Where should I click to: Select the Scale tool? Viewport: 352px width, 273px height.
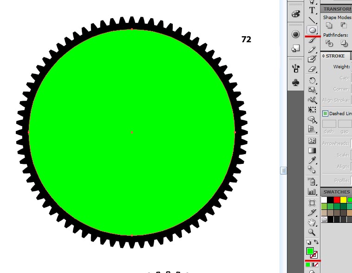(x=312, y=90)
